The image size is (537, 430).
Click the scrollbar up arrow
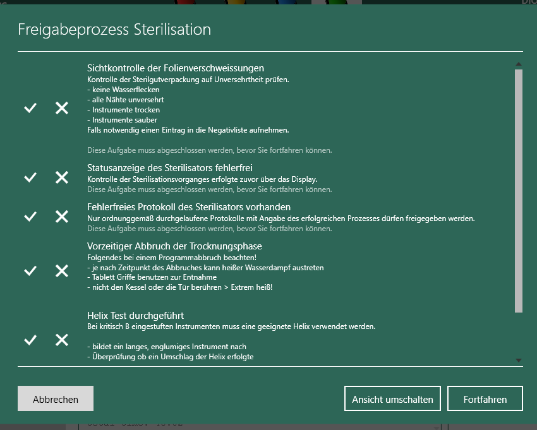pyautogui.click(x=519, y=64)
